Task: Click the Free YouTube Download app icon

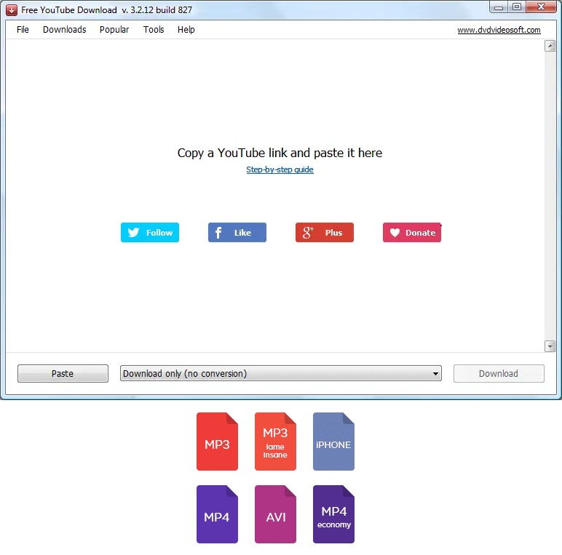Action: tap(12, 10)
